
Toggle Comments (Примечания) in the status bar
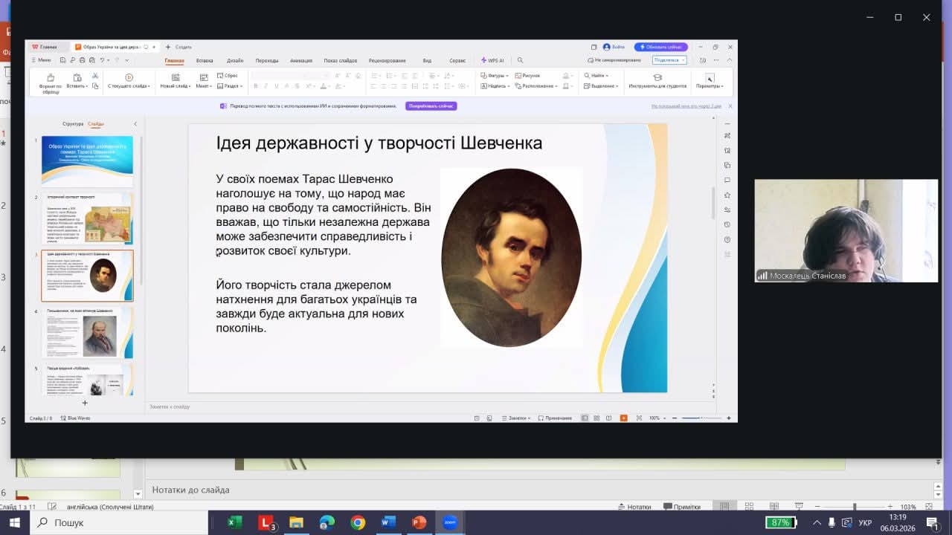point(555,418)
